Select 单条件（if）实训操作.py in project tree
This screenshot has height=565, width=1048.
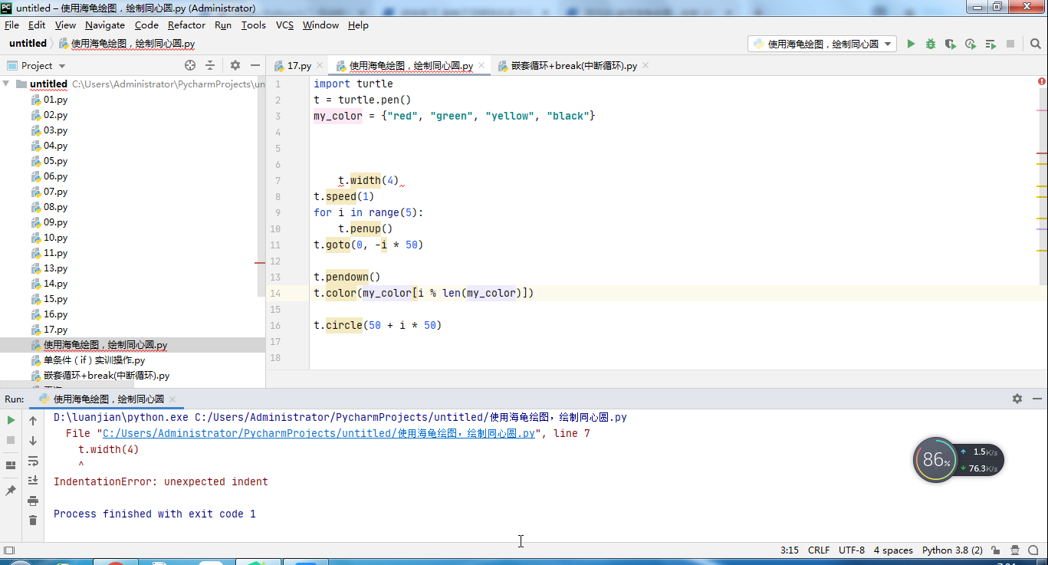(94, 360)
